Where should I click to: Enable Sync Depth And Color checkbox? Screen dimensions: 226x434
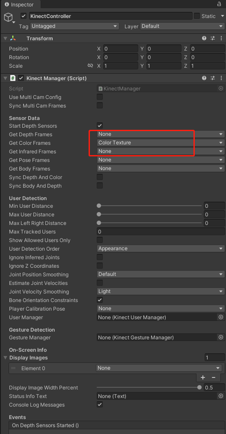[x=100, y=177]
